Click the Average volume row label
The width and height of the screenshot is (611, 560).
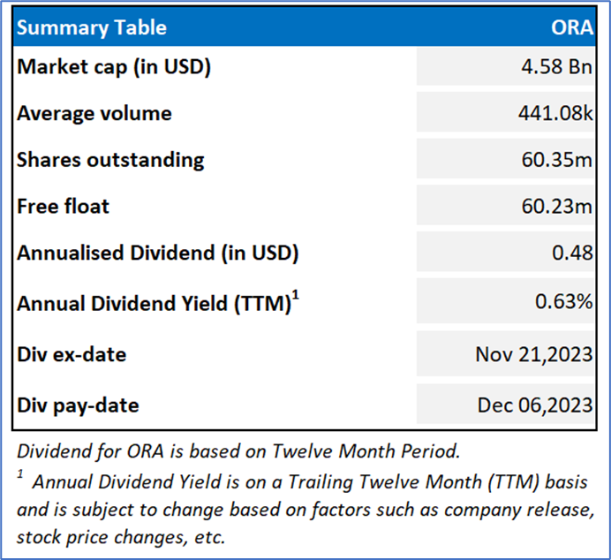(94, 113)
